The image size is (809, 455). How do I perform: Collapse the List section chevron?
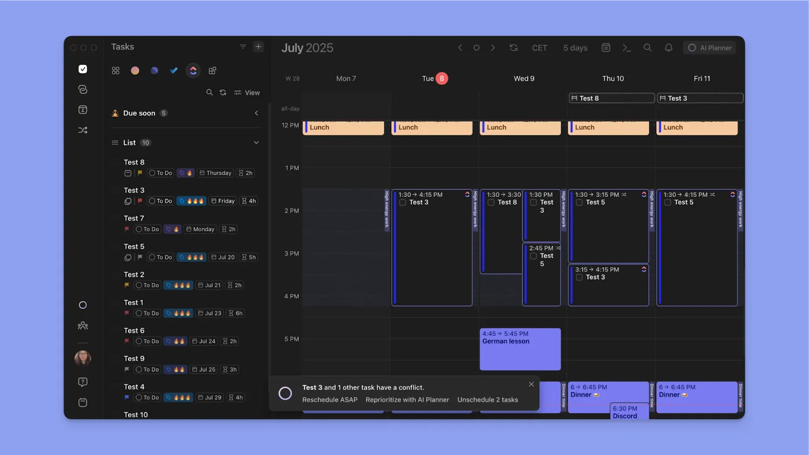[x=256, y=142]
